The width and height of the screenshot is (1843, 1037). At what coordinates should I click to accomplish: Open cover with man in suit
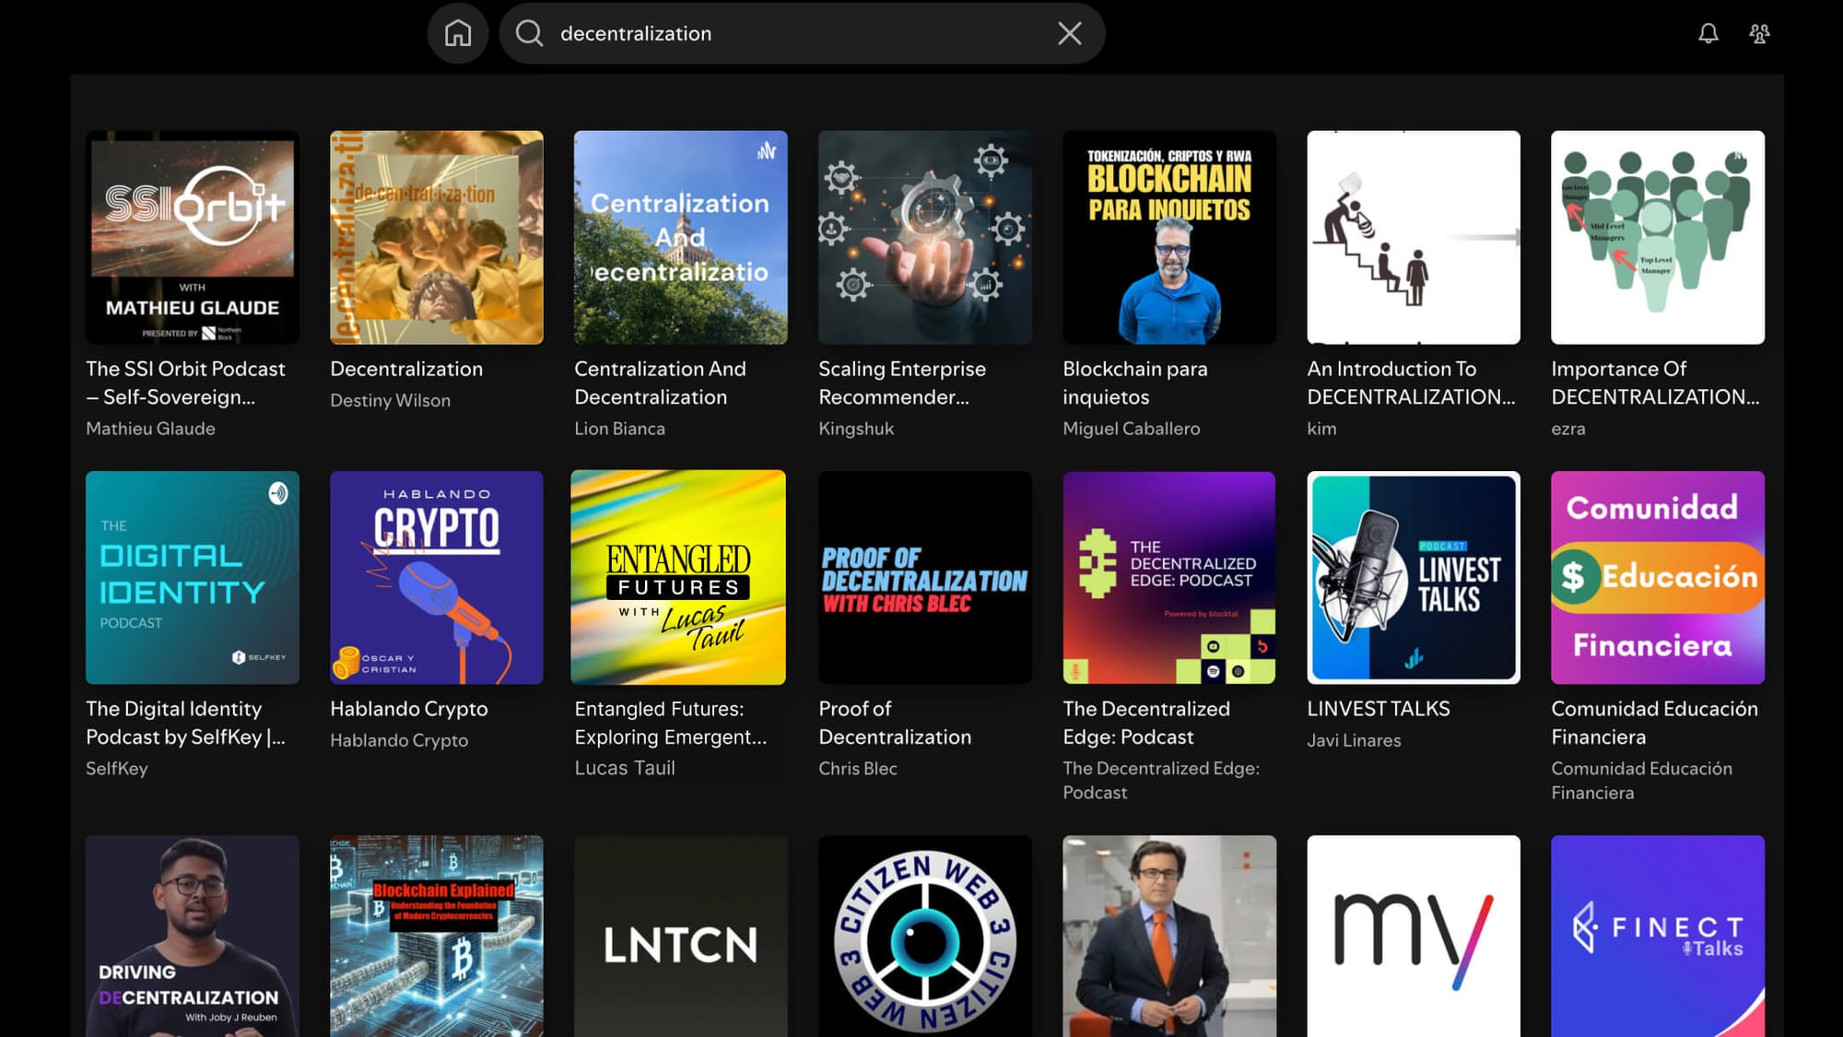(1169, 936)
